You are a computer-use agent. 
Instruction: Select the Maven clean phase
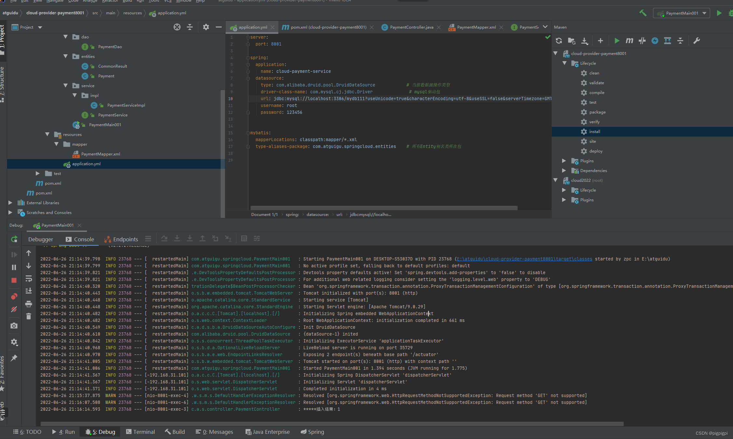click(594, 73)
